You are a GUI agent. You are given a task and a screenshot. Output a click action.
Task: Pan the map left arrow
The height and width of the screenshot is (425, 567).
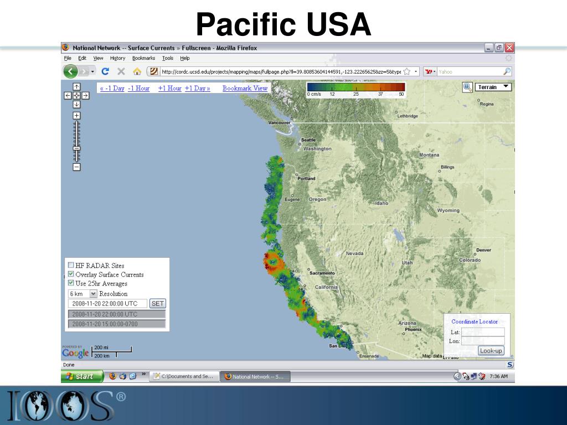(68, 95)
